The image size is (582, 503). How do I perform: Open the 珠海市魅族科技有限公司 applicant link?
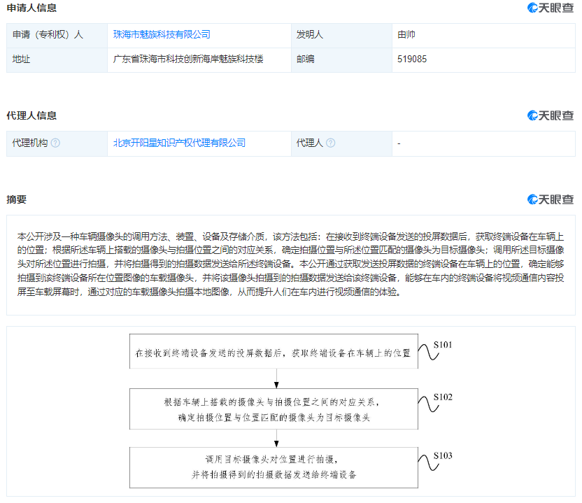(x=162, y=34)
